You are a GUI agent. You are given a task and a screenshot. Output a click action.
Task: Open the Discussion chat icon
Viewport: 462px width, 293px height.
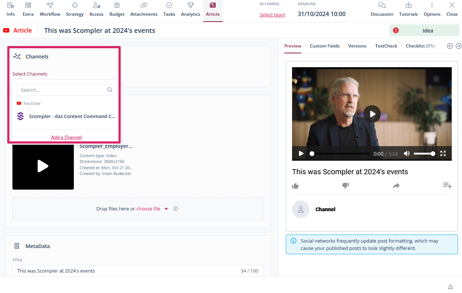point(382,5)
